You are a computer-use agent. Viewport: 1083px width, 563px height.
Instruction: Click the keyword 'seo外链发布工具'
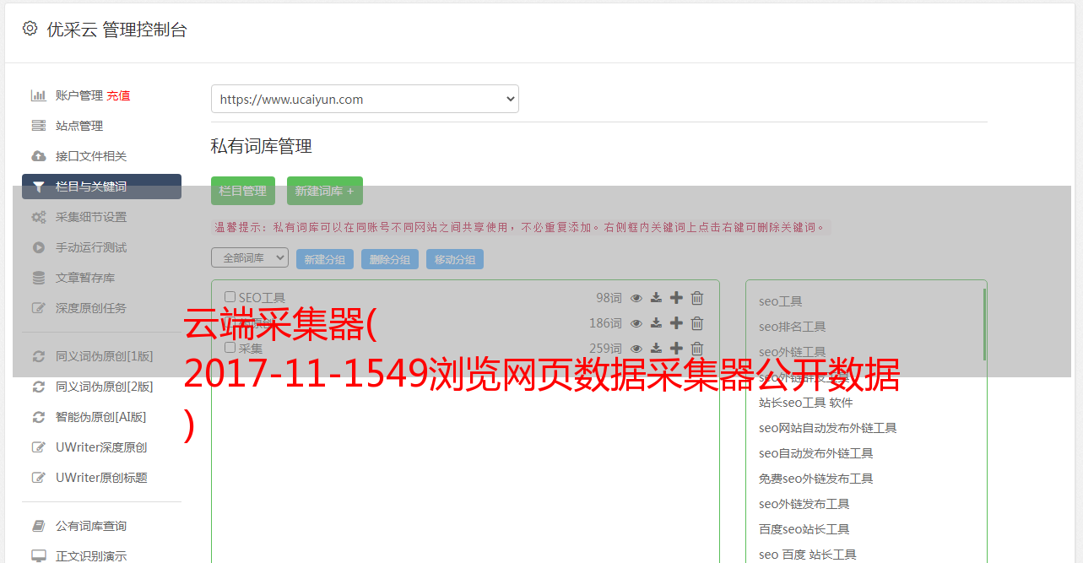pyautogui.click(x=804, y=504)
